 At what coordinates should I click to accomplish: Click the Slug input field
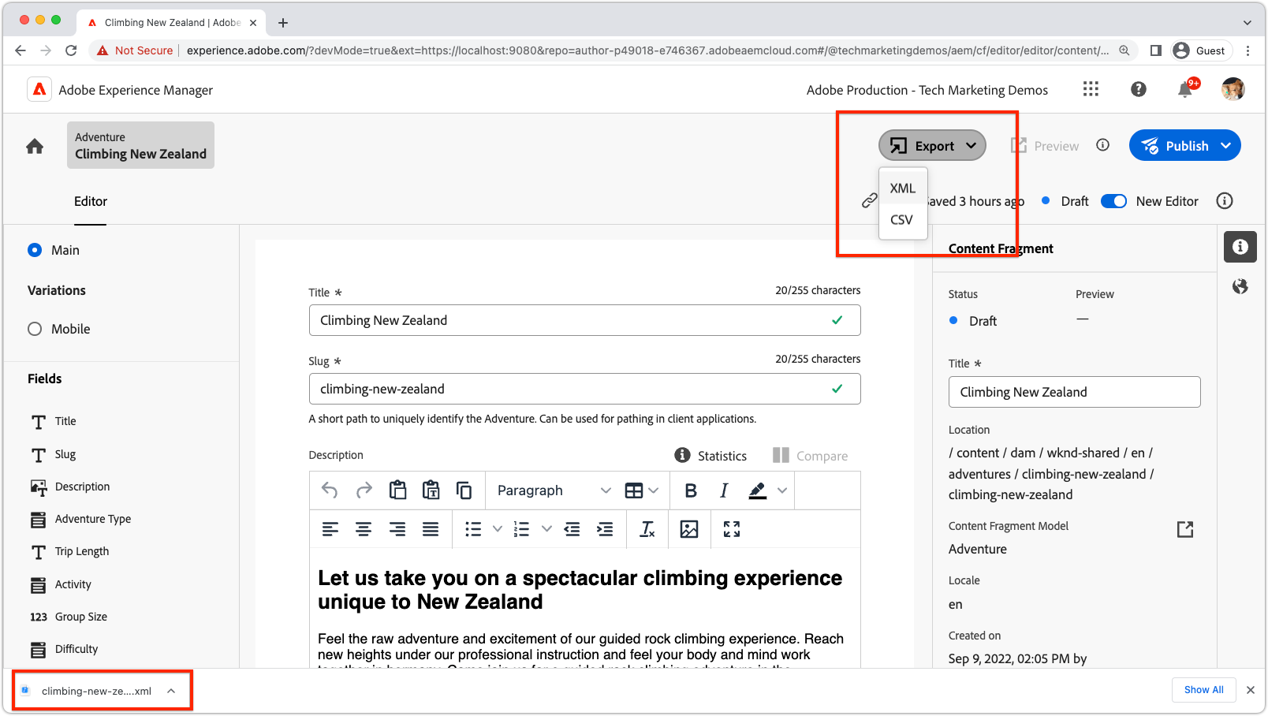[584, 389]
